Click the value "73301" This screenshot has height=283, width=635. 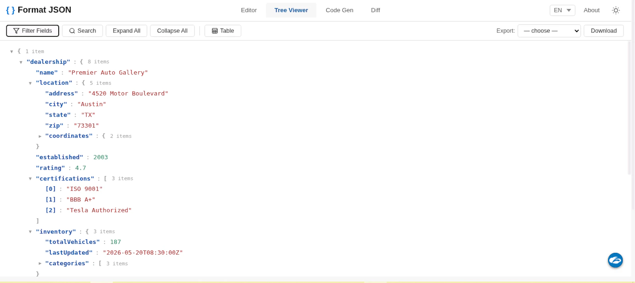pyautogui.click(x=86, y=126)
